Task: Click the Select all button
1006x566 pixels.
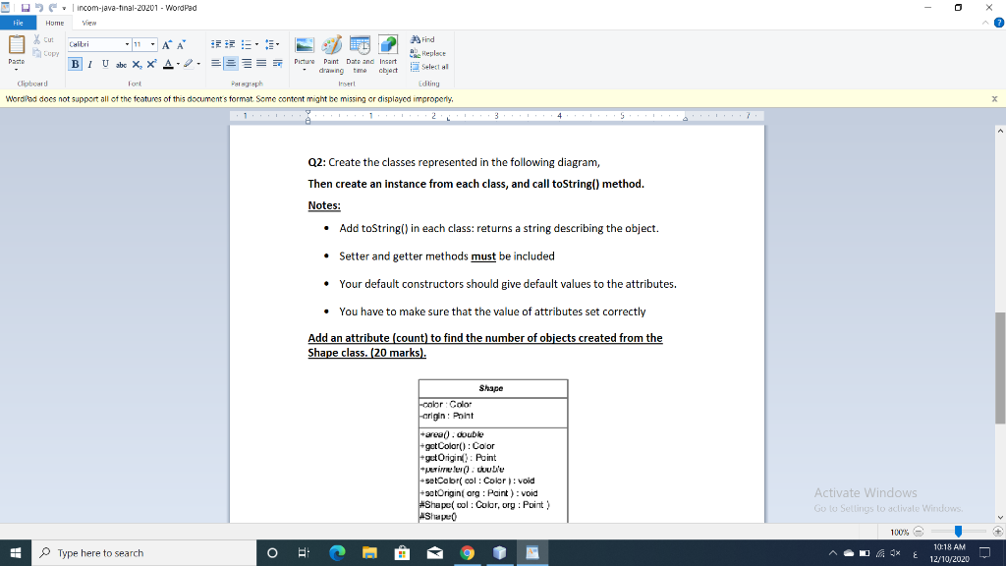Action: (429, 67)
